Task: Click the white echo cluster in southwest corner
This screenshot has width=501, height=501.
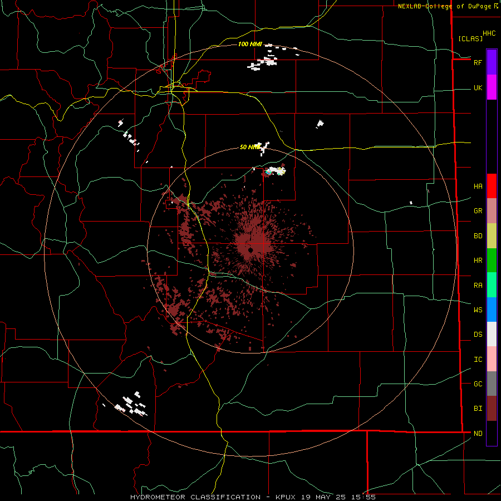Action: pyautogui.click(x=131, y=405)
